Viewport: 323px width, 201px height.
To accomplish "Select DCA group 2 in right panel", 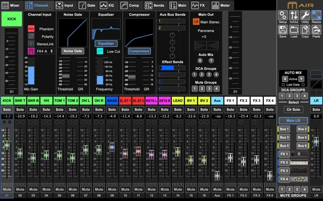I will point(289,96).
